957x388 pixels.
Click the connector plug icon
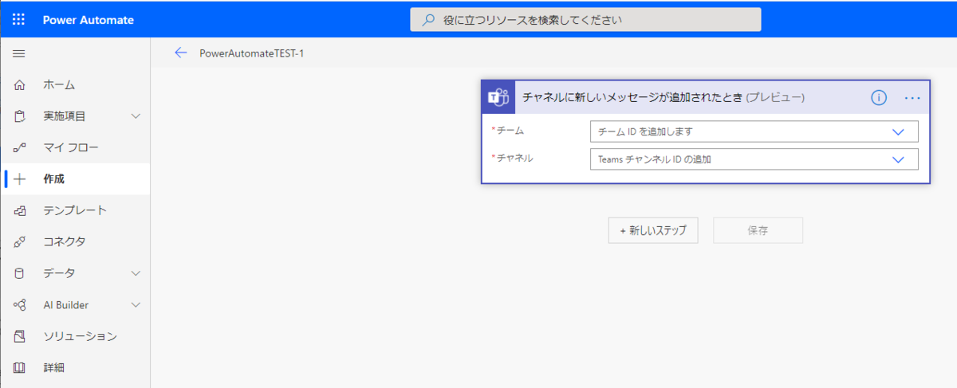click(20, 241)
